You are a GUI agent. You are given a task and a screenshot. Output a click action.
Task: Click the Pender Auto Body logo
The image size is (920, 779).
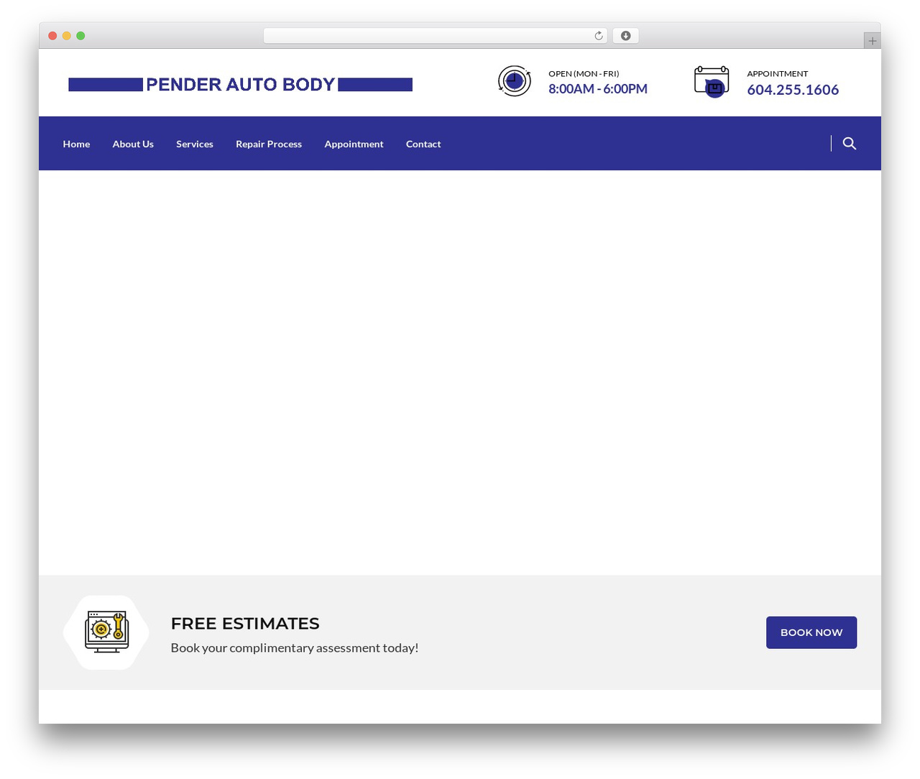pos(240,85)
